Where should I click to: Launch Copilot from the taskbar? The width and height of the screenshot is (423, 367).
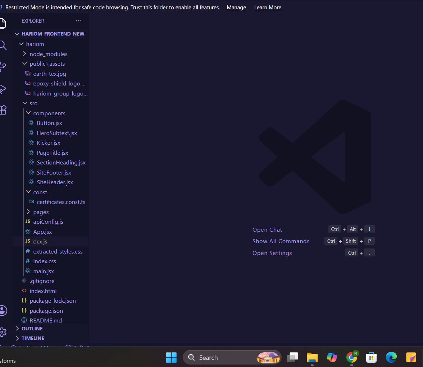pyautogui.click(x=332, y=357)
